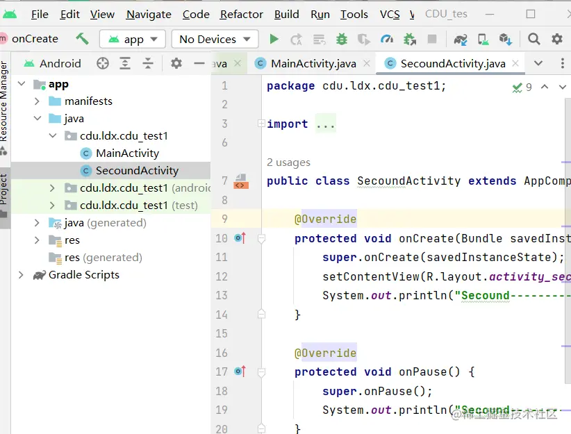The image size is (571, 434).
Task: Sync project with Gradle files elephant icon
Action: [x=461, y=39]
